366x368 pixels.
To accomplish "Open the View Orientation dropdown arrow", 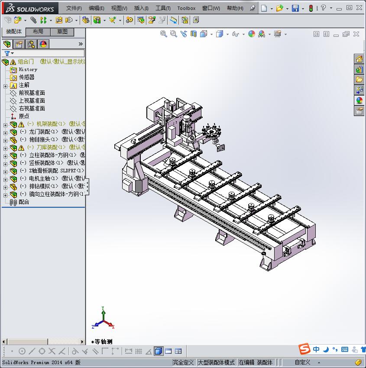I will coord(211,34).
